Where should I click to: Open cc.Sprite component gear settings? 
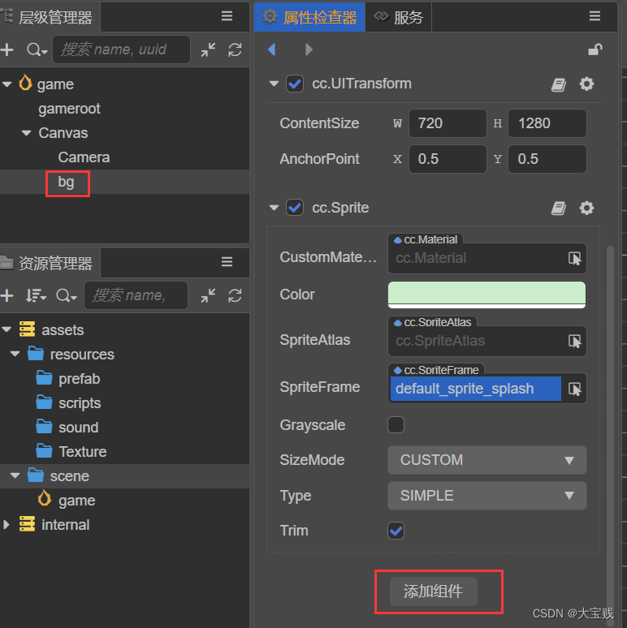(x=586, y=209)
